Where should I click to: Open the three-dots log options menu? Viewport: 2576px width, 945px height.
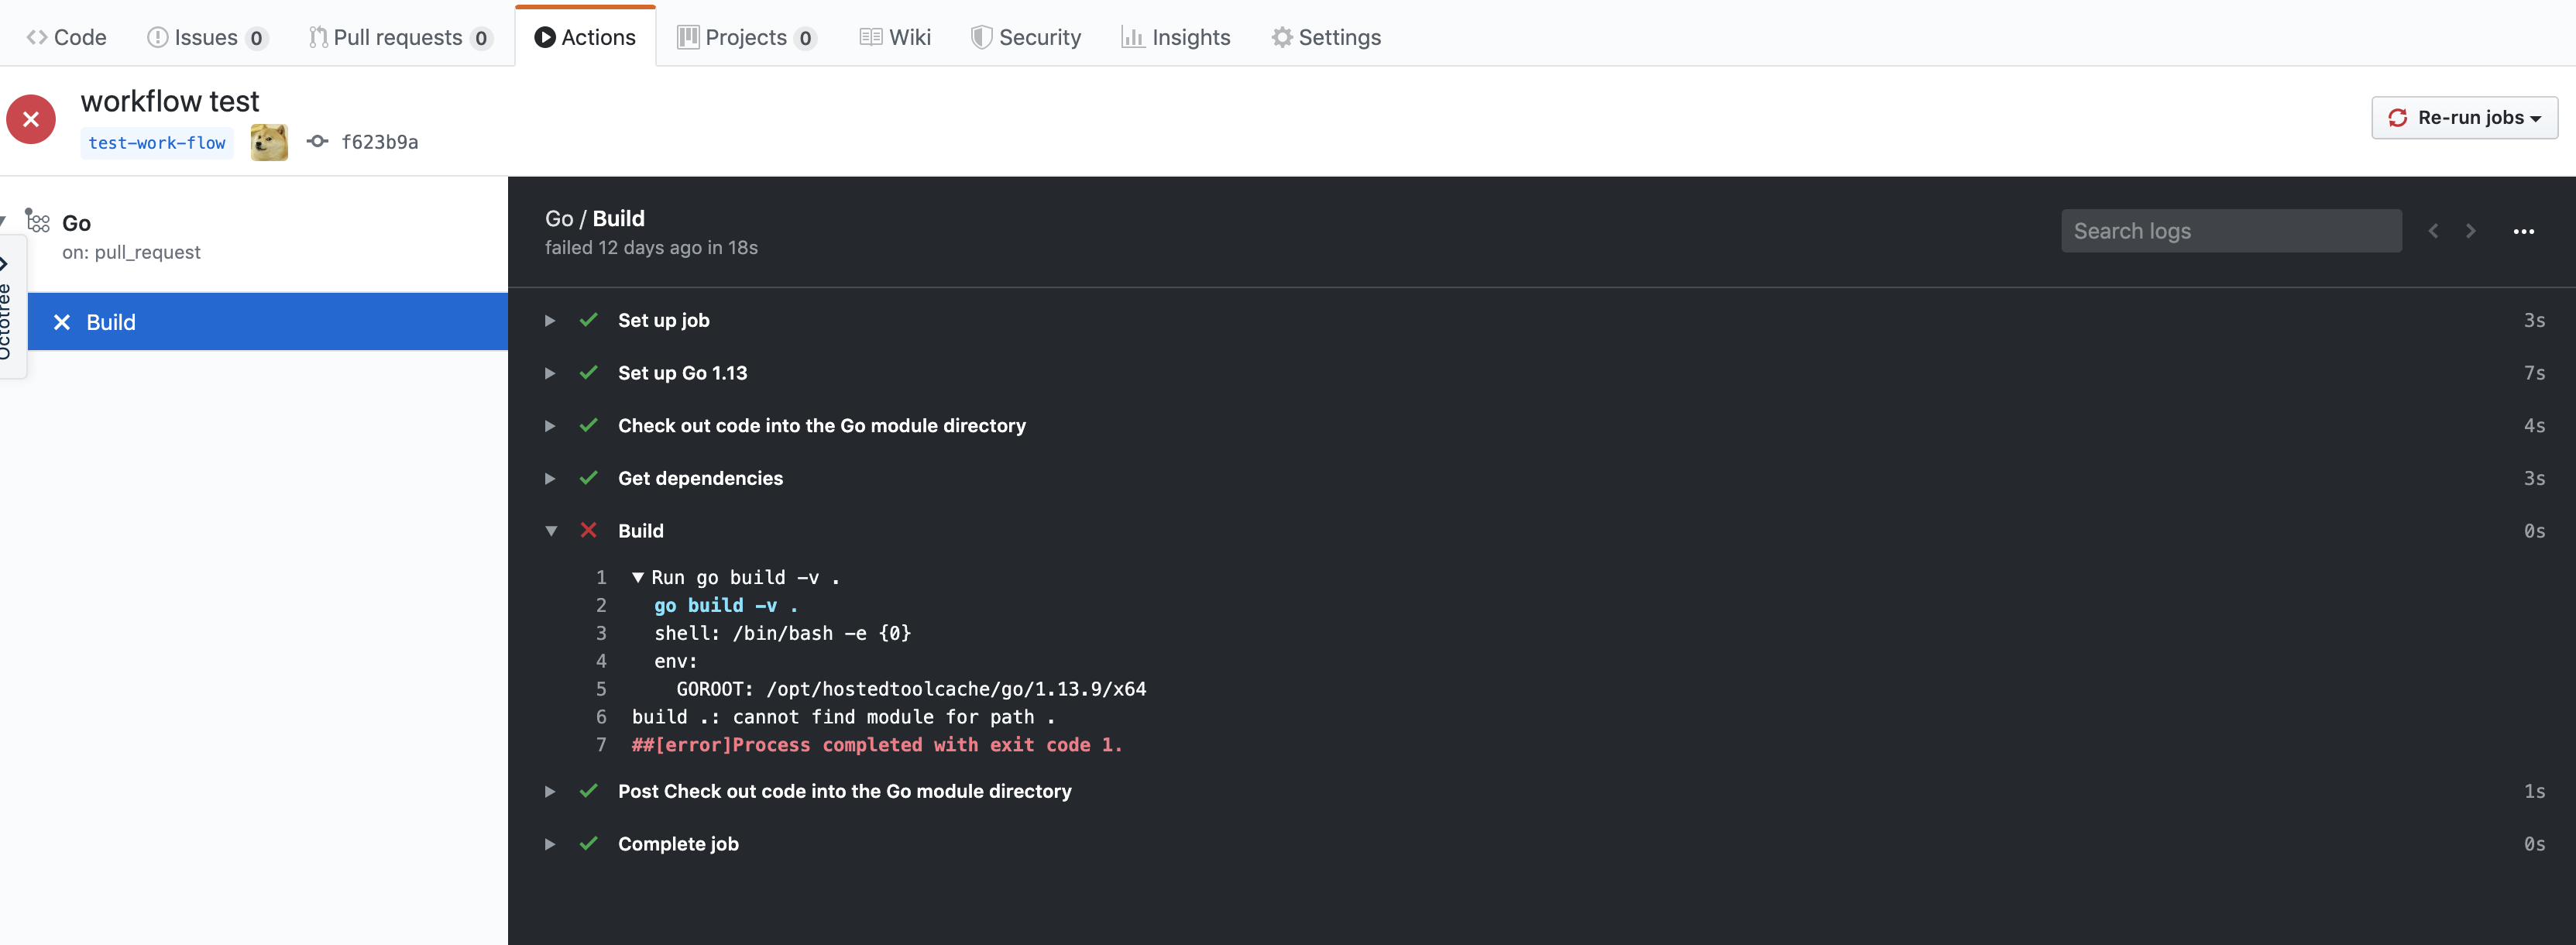pos(2523,231)
